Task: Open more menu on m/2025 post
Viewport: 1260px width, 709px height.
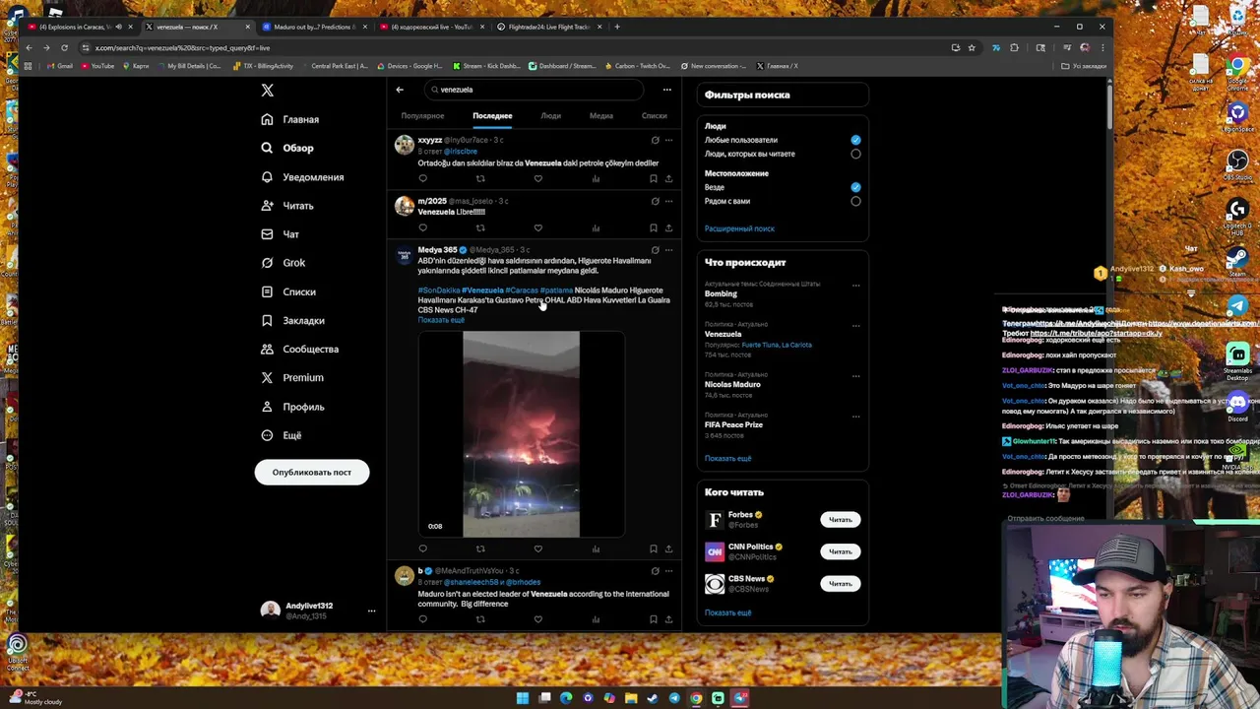Action: (668, 201)
